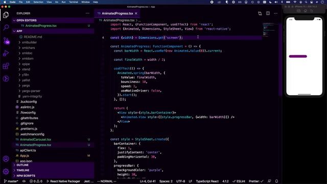Select AnimatedProgress.tsx under Open Editors
The height and width of the screenshot is (184, 327).
pos(41,26)
